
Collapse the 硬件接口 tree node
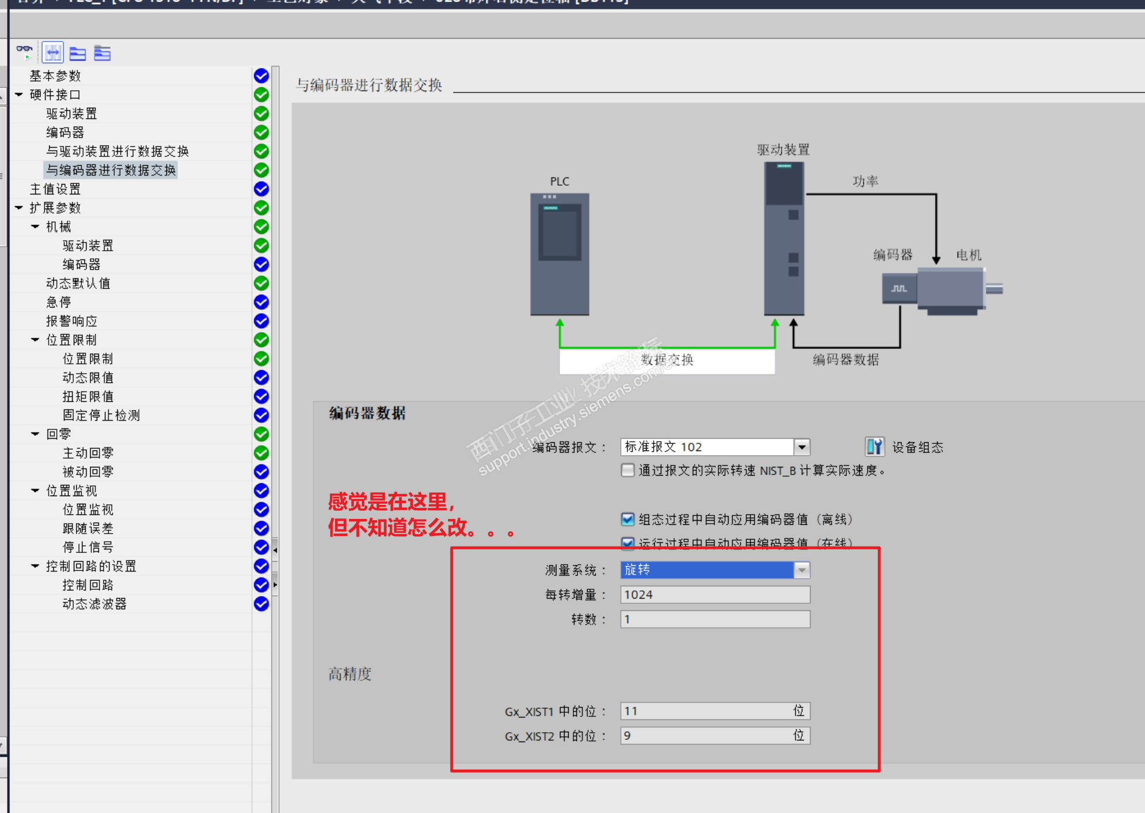click(x=19, y=94)
